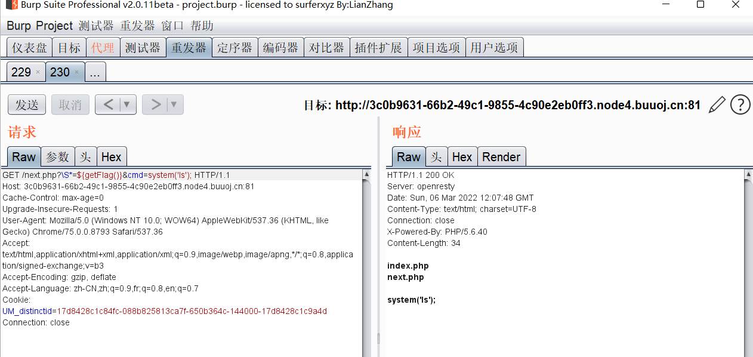753x357 pixels.
Task: Click the Burp Suite logo in title bar
Action: (11, 5)
